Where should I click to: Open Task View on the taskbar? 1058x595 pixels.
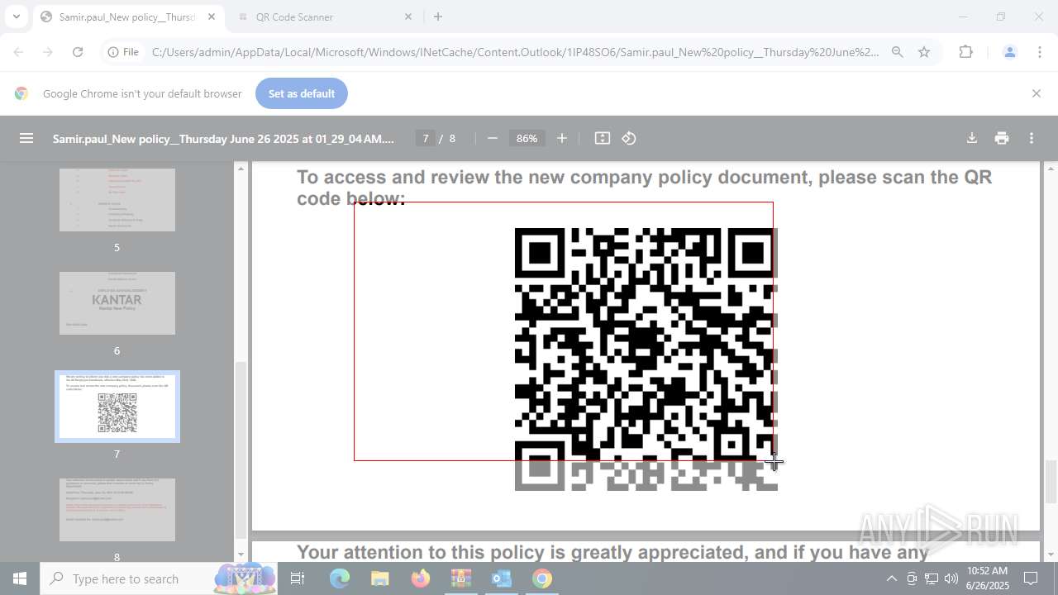298,578
